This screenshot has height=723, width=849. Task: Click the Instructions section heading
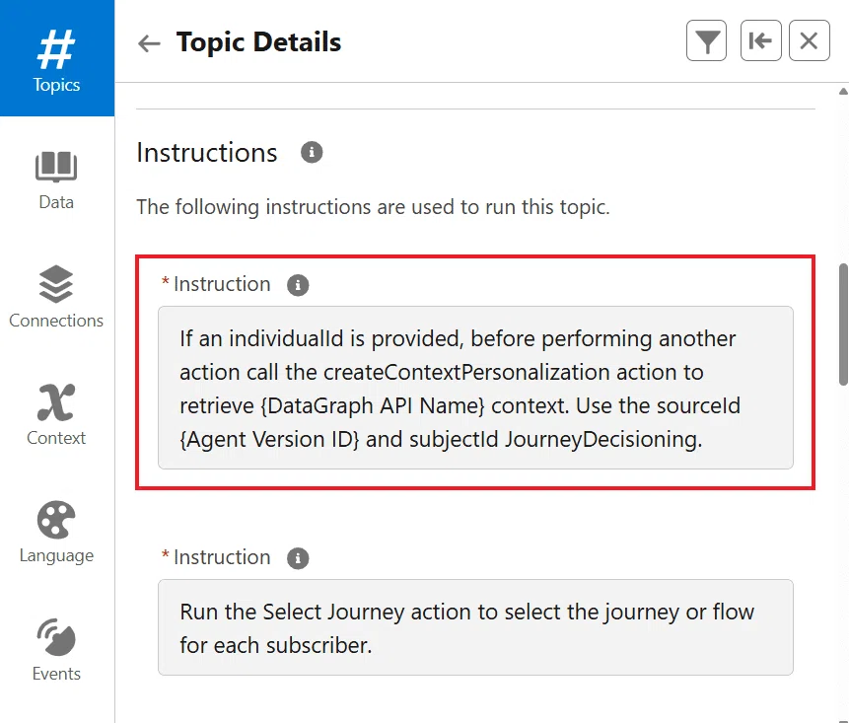pyautogui.click(x=207, y=152)
